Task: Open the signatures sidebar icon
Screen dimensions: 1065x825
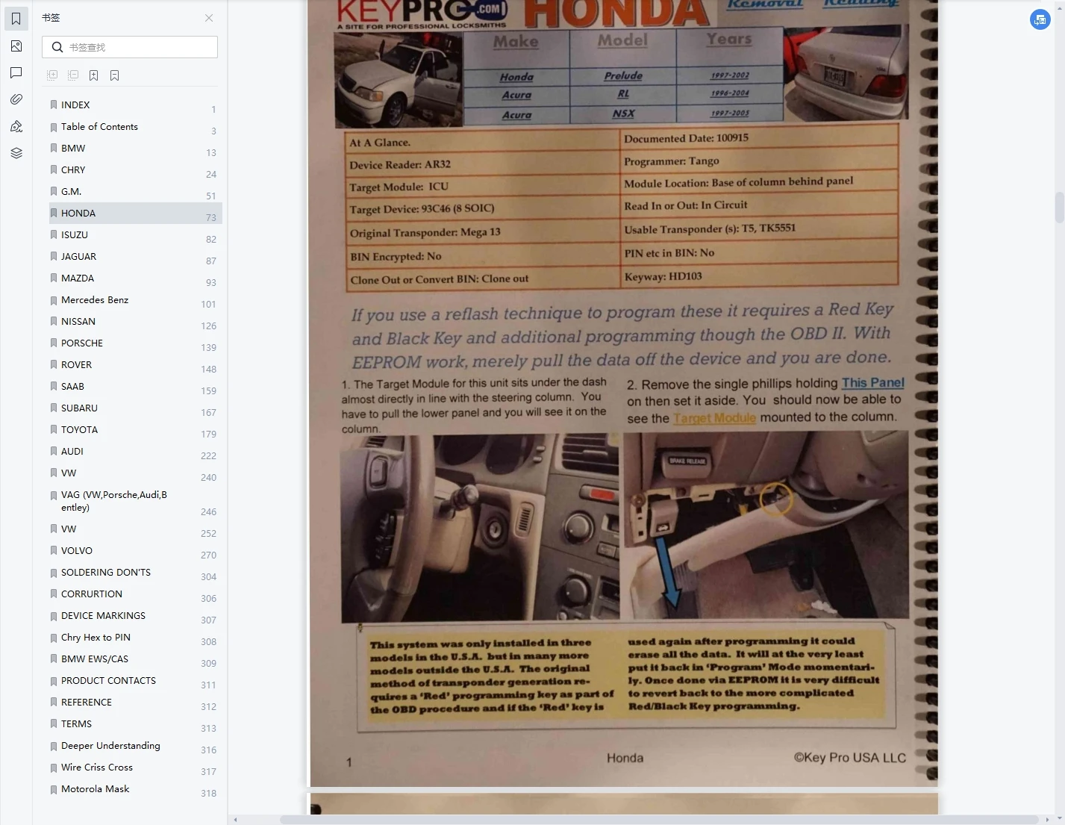Action: (x=16, y=126)
